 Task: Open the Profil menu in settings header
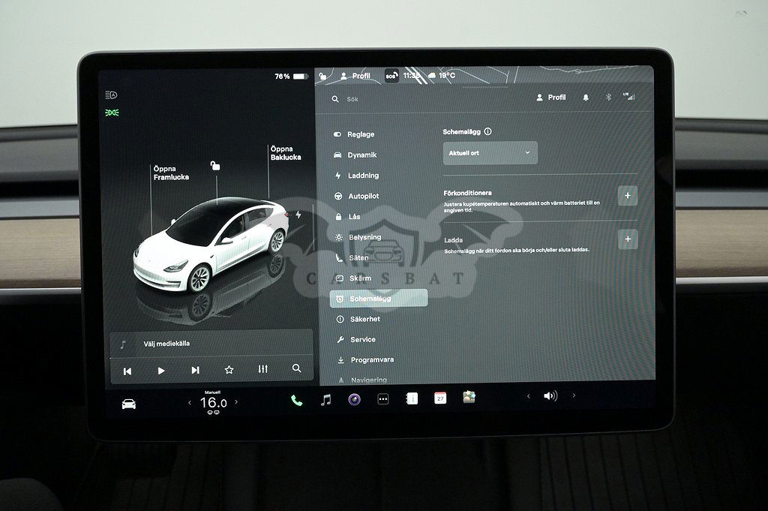point(551,98)
